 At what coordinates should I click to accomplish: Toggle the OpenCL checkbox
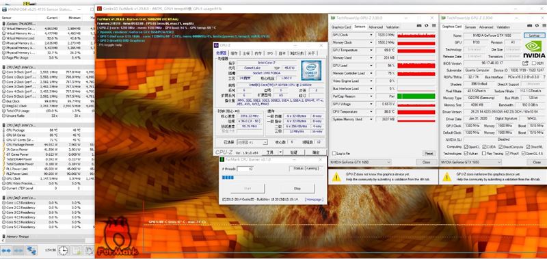click(466, 146)
